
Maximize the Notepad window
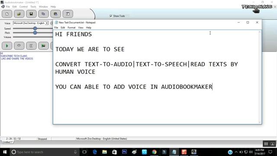(x=248, y=22)
